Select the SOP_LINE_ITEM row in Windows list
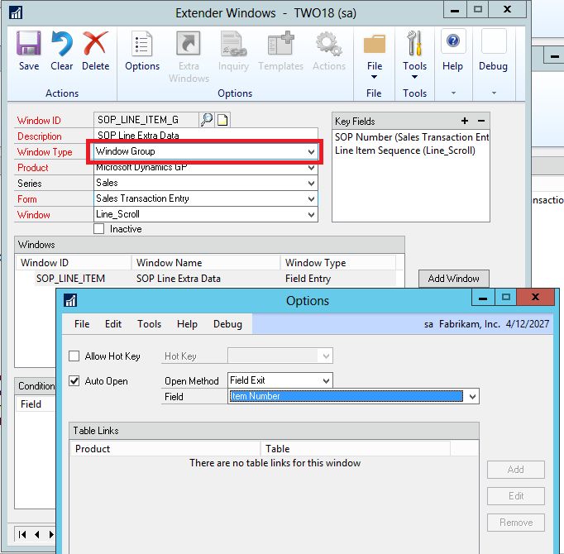The width and height of the screenshot is (564, 554). 206,279
